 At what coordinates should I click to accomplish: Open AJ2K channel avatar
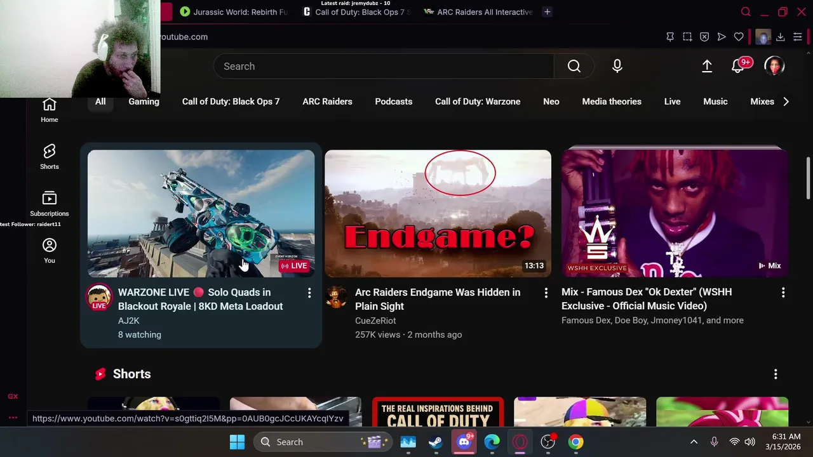(99, 297)
